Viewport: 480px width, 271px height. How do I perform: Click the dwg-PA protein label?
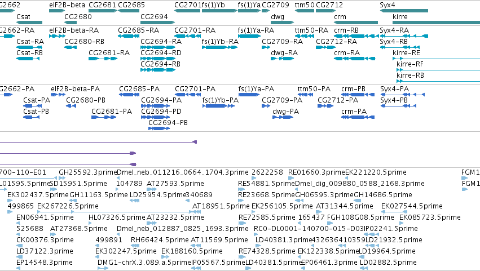pyautogui.click(x=285, y=112)
